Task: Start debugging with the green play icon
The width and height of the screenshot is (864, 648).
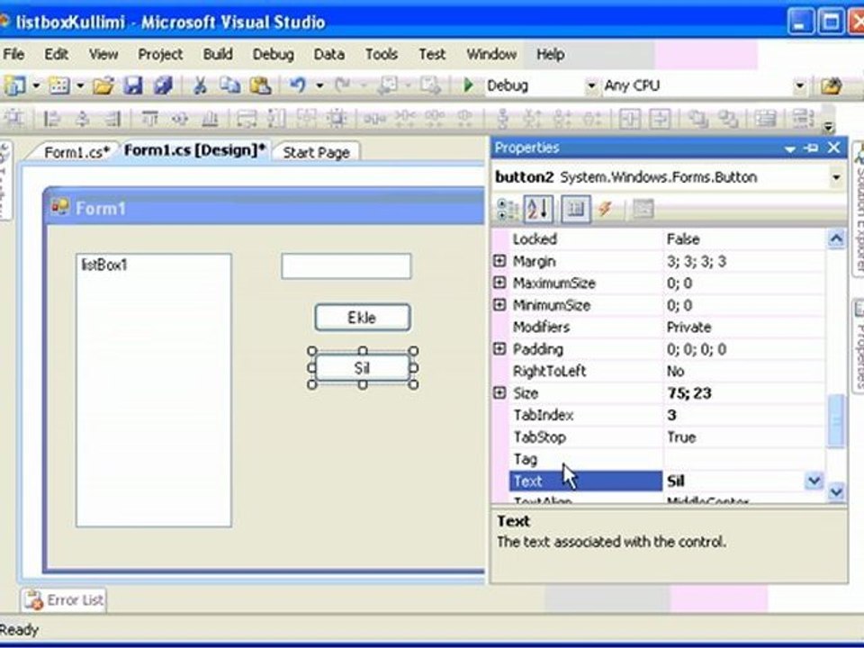Action: coord(468,85)
